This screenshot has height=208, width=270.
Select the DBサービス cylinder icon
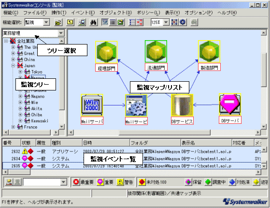pyautogui.click(x=182, y=105)
